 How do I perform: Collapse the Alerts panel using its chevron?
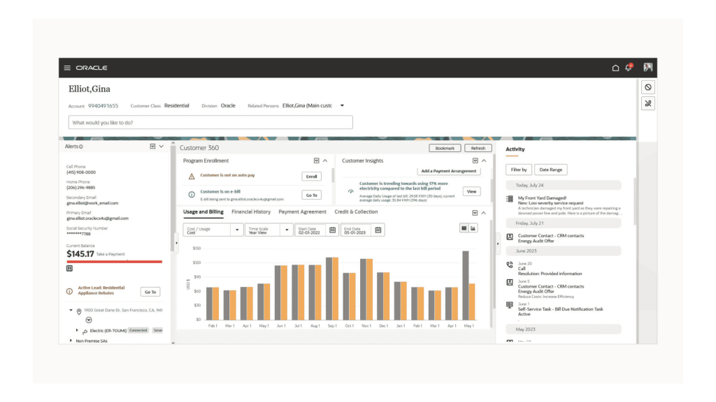coord(161,146)
